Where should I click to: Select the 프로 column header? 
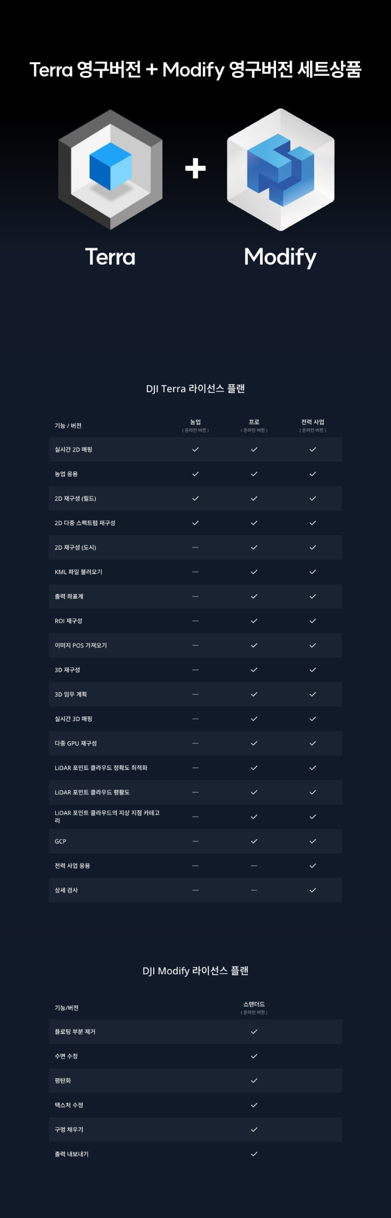click(254, 422)
